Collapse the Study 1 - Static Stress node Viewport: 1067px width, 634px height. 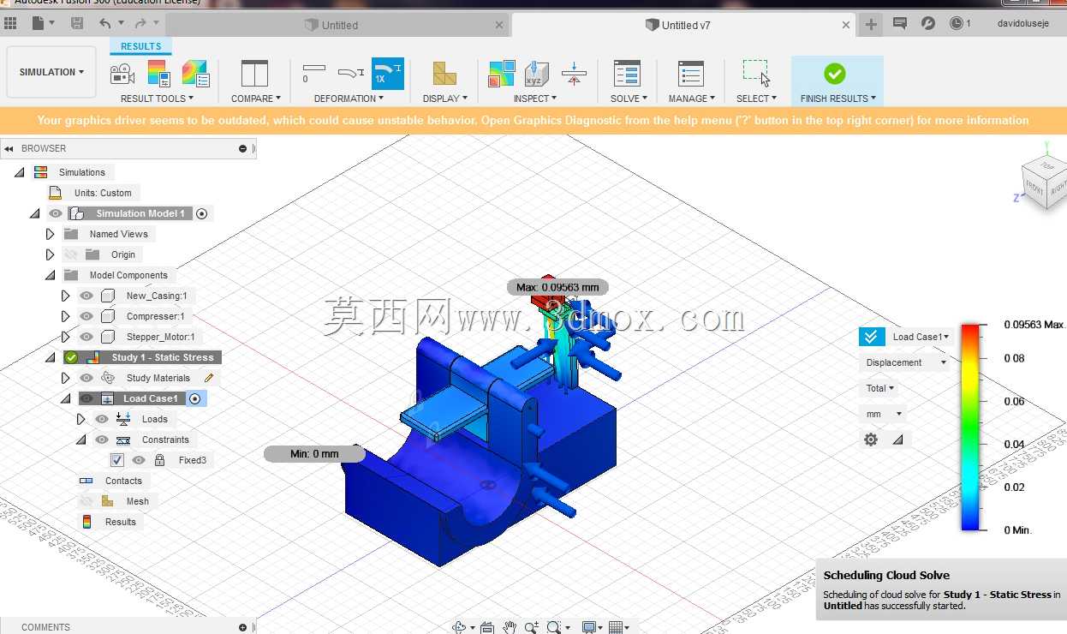coord(50,357)
